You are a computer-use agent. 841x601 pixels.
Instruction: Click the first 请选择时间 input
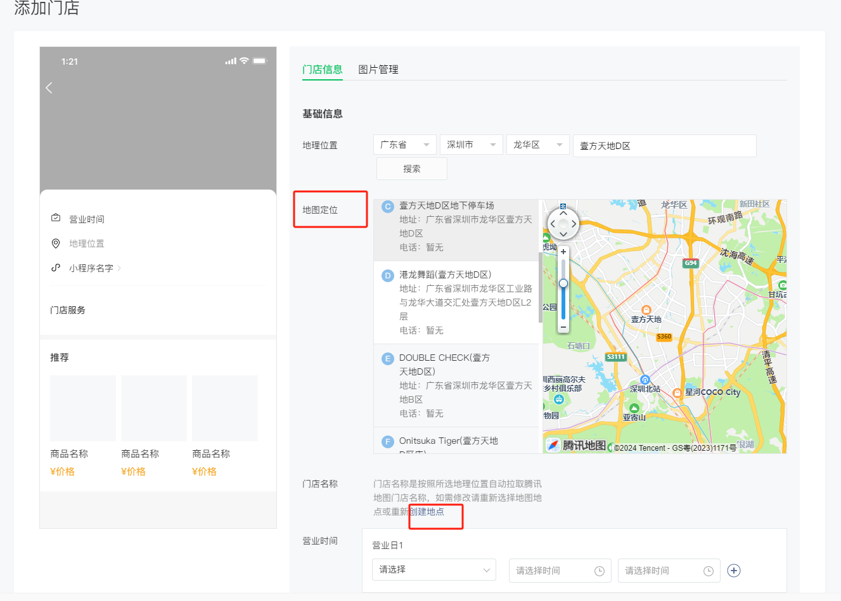[560, 571]
